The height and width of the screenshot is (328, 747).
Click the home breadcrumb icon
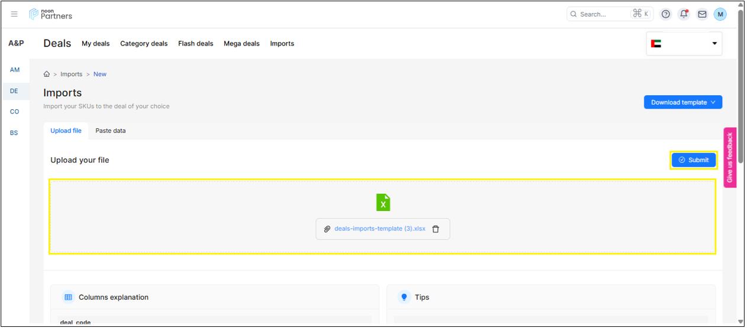coord(47,74)
